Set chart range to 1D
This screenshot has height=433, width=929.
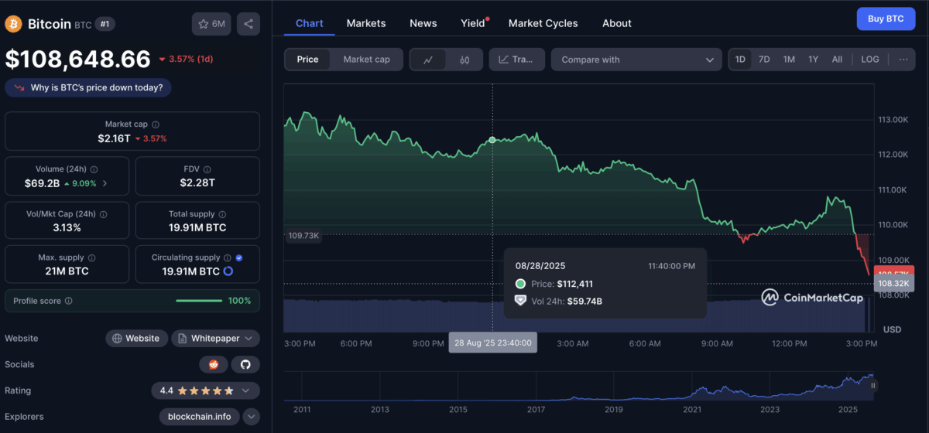740,60
